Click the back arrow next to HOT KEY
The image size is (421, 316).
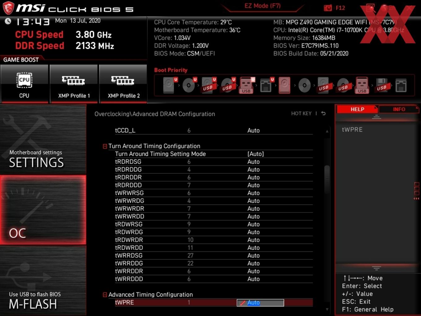click(323, 113)
